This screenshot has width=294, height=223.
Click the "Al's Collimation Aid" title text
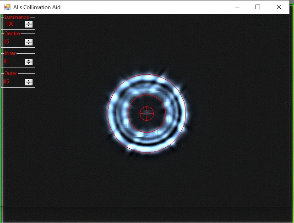(37, 7)
